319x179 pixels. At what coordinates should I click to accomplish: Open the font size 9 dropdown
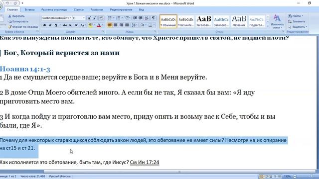pyautogui.click(x=84, y=18)
